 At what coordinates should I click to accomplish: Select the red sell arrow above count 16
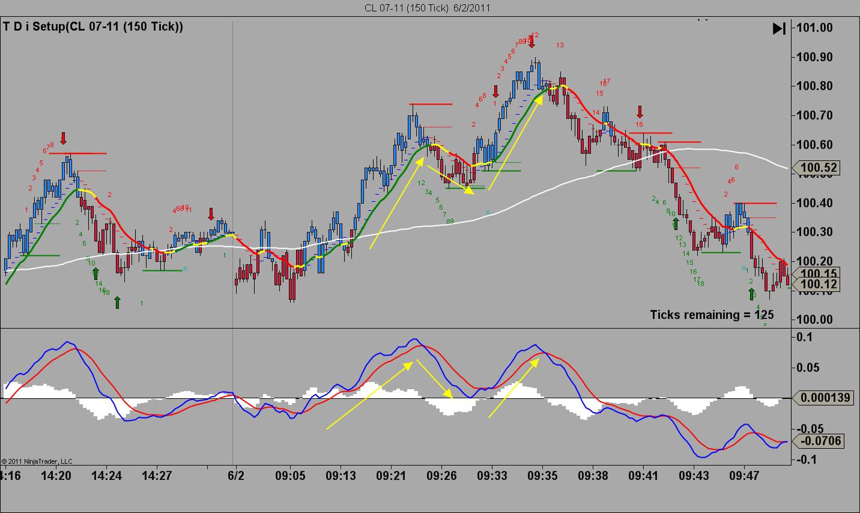(x=640, y=112)
